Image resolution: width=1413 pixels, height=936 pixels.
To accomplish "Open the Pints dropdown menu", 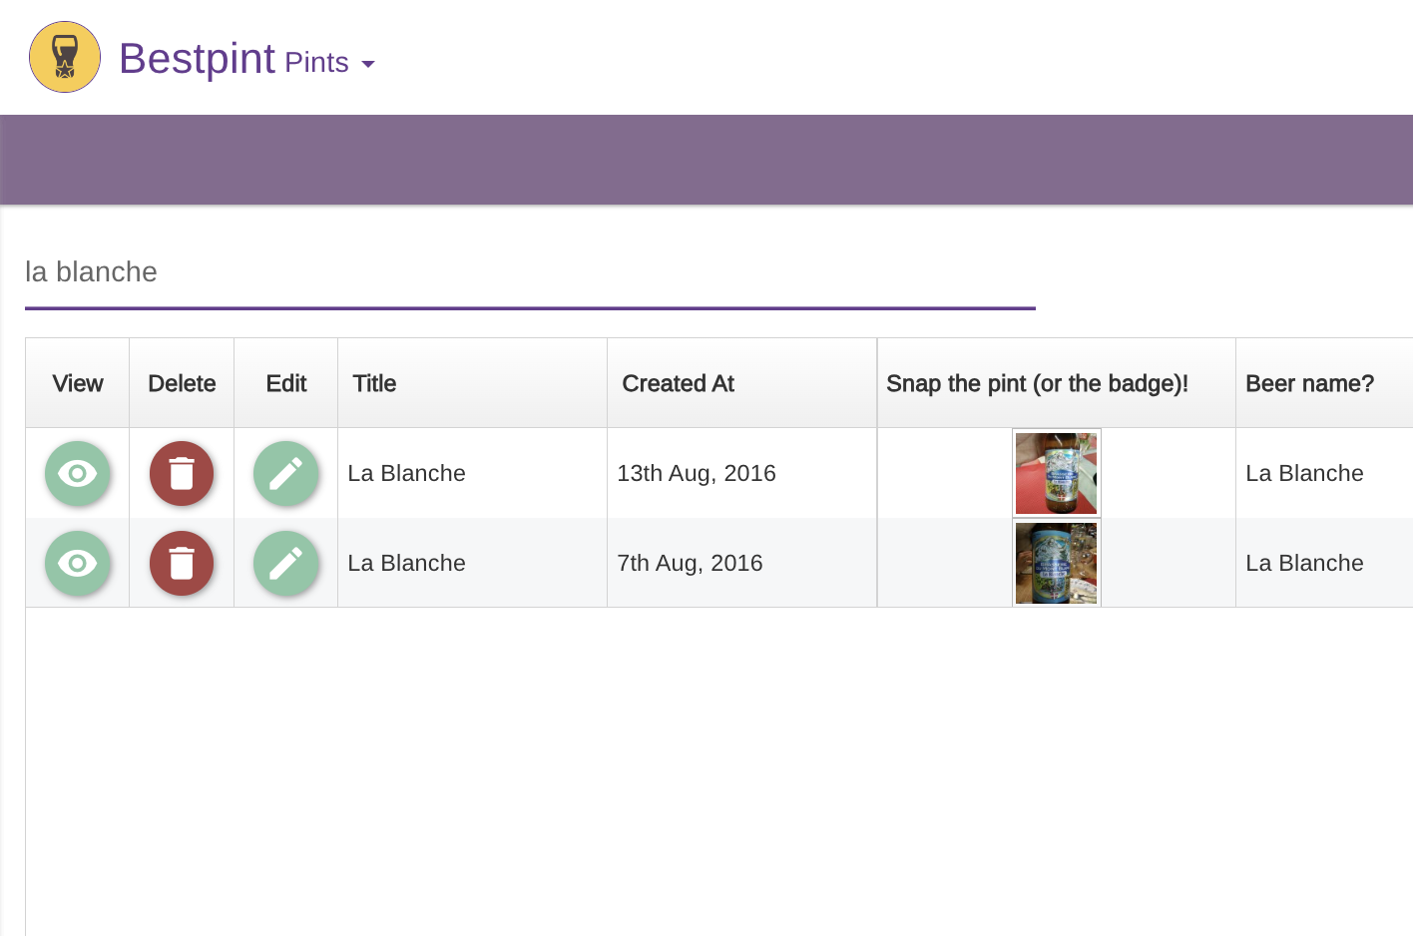I will [x=317, y=63].
